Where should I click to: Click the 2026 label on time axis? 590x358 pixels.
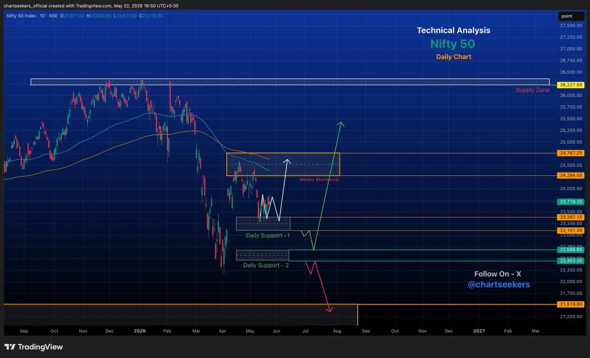click(x=141, y=331)
